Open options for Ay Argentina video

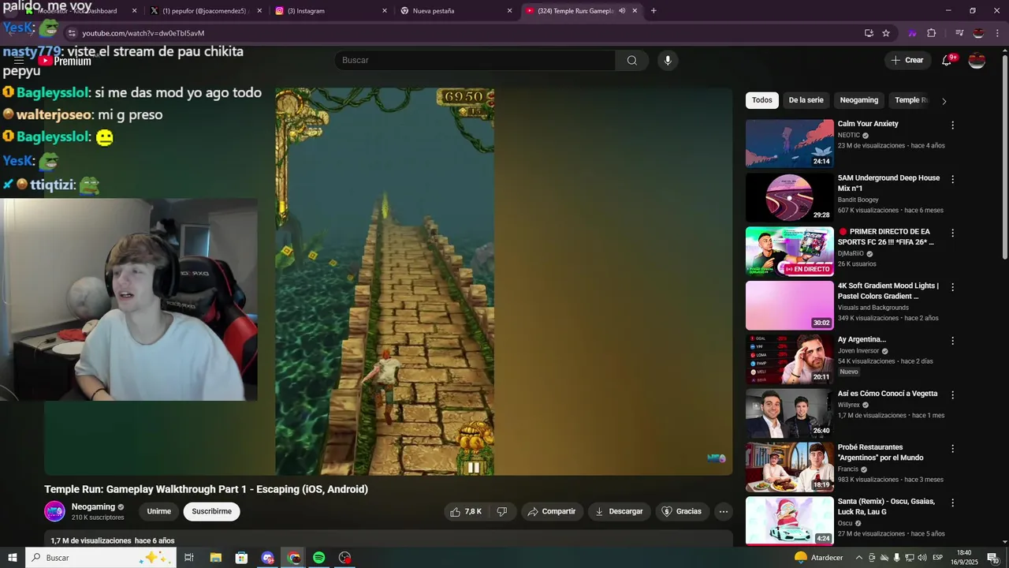[952, 341]
